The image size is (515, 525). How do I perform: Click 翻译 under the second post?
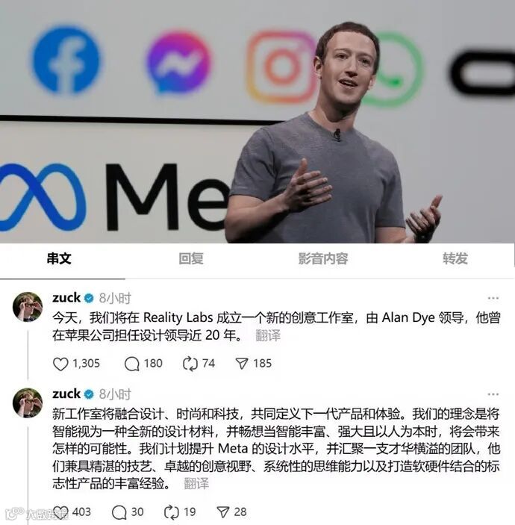pyautogui.click(x=196, y=483)
